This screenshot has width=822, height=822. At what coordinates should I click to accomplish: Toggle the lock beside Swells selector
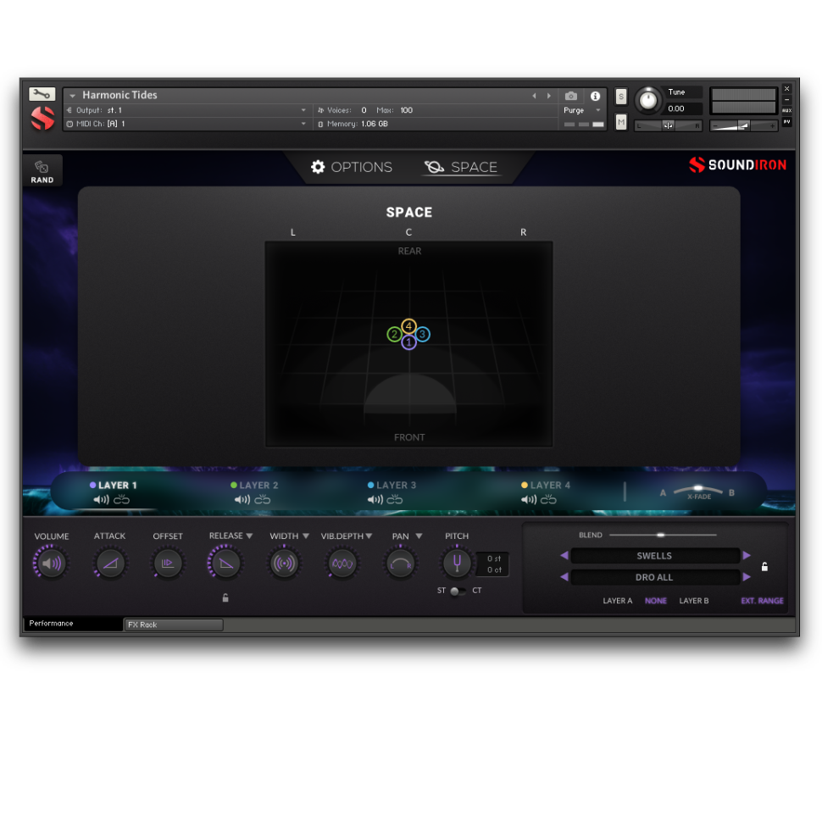(x=764, y=567)
